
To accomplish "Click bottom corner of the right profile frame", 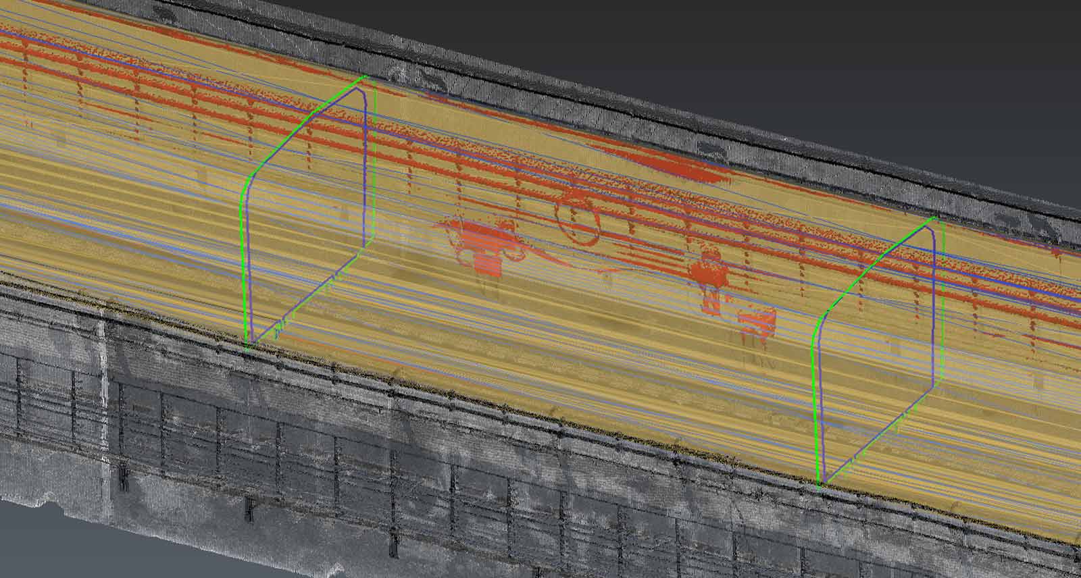I will click(x=820, y=482).
